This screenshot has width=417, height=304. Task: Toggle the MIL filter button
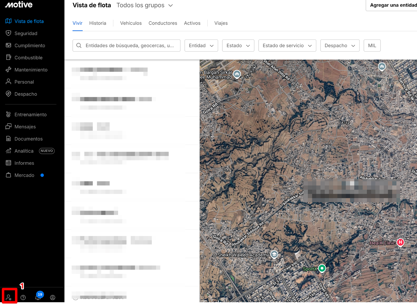click(x=372, y=46)
